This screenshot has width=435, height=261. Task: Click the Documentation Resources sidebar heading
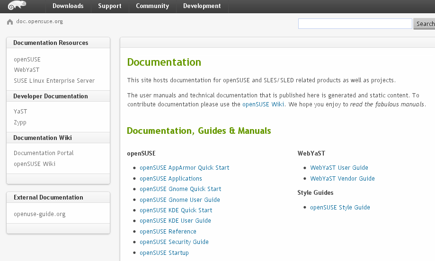point(51,43)
